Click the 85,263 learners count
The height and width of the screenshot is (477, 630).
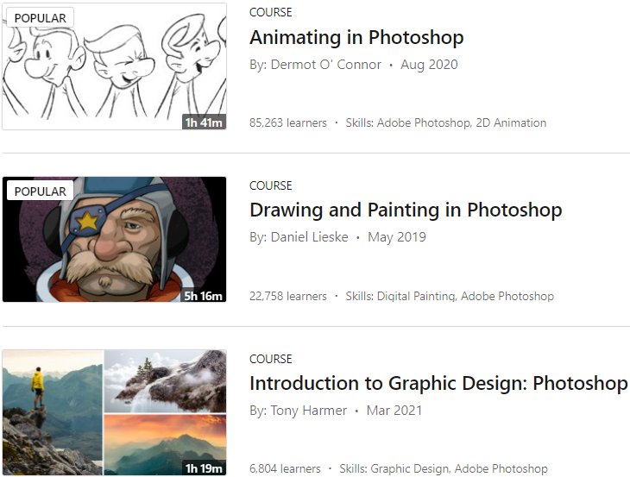[x=288, y=123]
